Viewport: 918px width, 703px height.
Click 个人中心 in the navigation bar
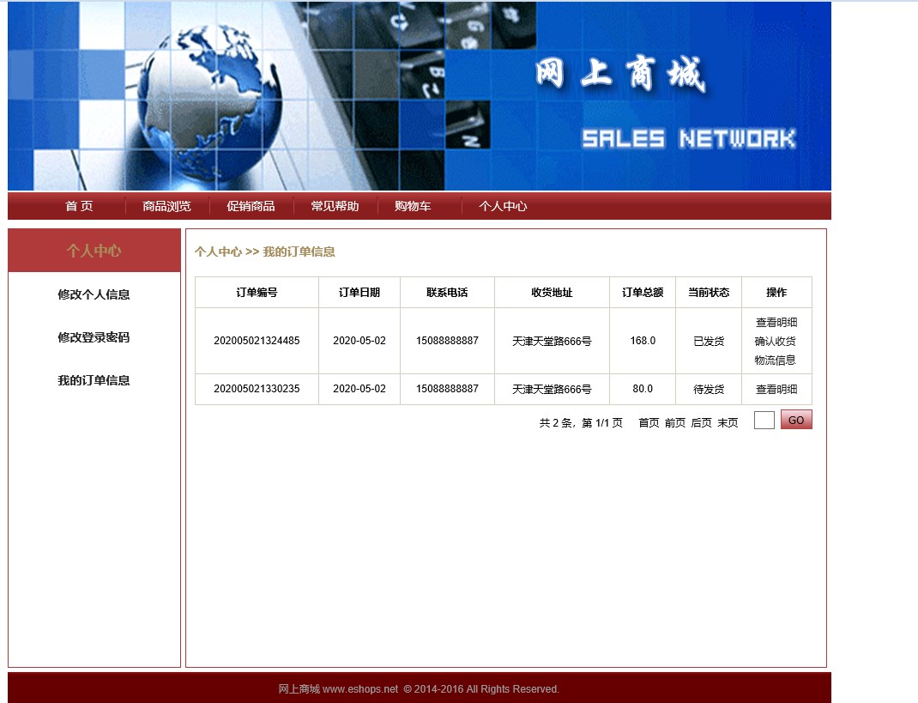click(503, 206)
